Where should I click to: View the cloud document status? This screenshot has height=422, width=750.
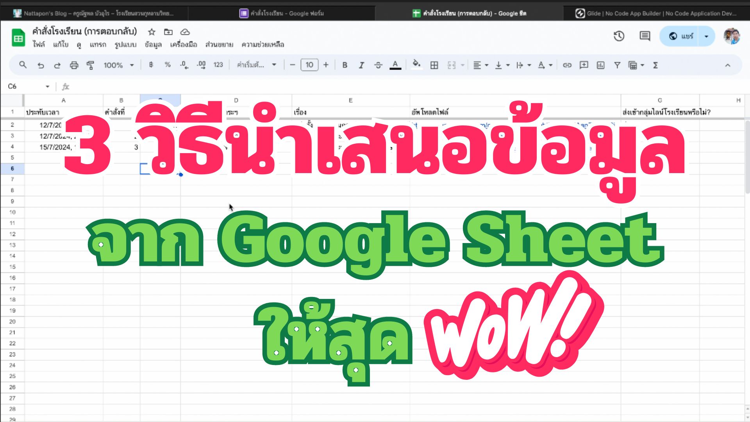tap(185, 32)
